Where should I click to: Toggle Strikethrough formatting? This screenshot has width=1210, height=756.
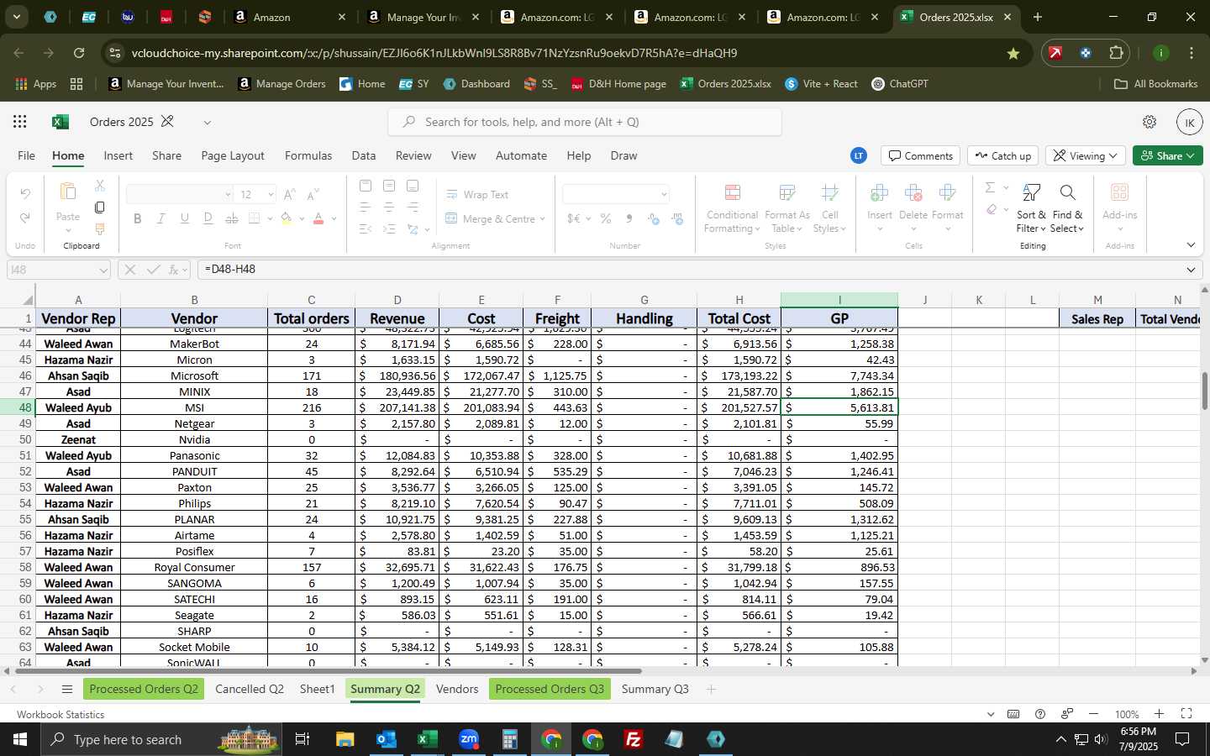(231, 218)
